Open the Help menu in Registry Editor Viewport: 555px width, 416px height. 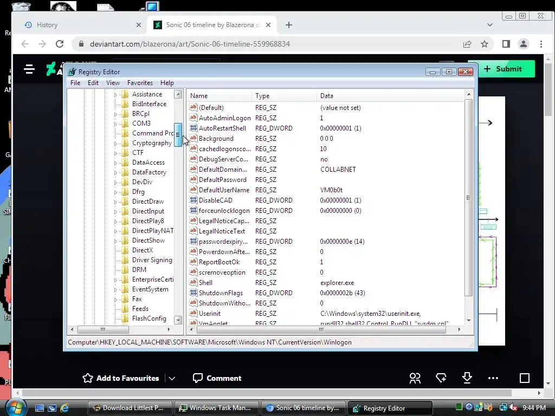pos(167,83)
